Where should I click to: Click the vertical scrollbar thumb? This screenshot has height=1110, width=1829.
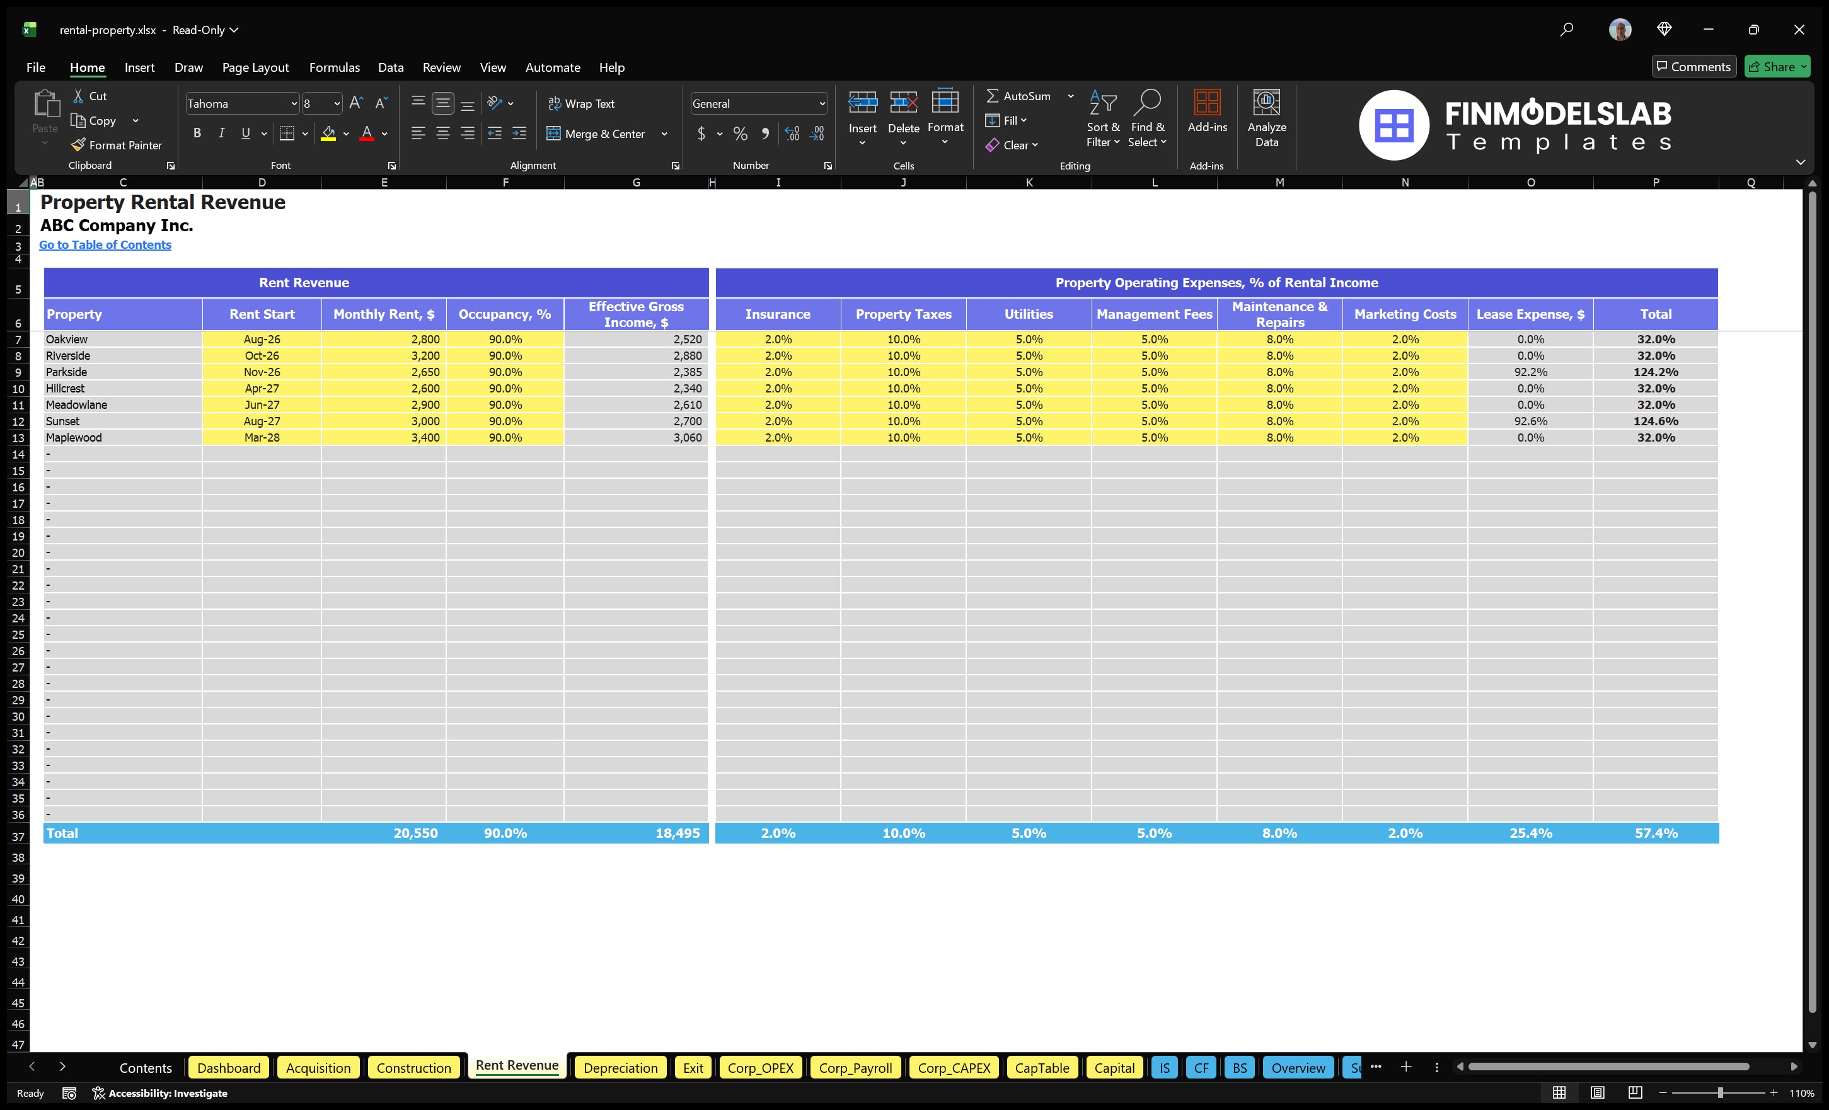(x=1812, y=601)
